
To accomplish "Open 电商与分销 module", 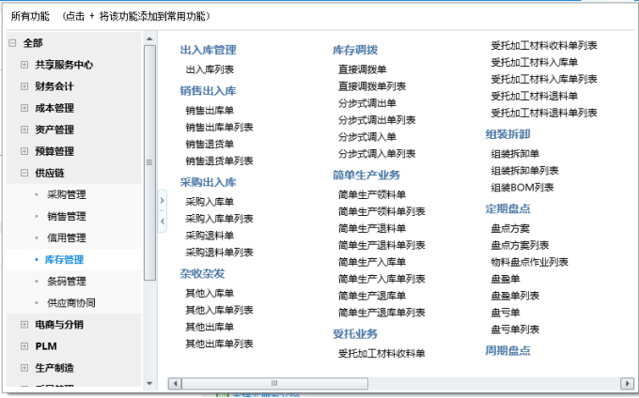I will (58, 324).
